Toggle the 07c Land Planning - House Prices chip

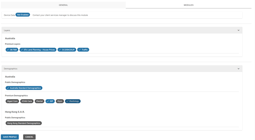(38, 50)
